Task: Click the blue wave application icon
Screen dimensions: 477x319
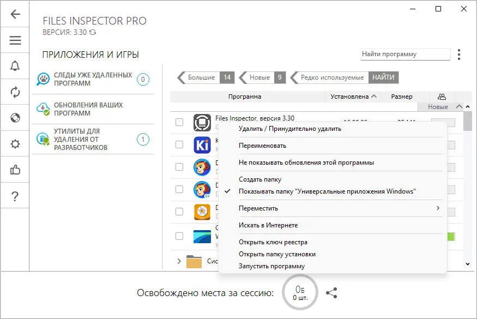Action: click(202, 237)
